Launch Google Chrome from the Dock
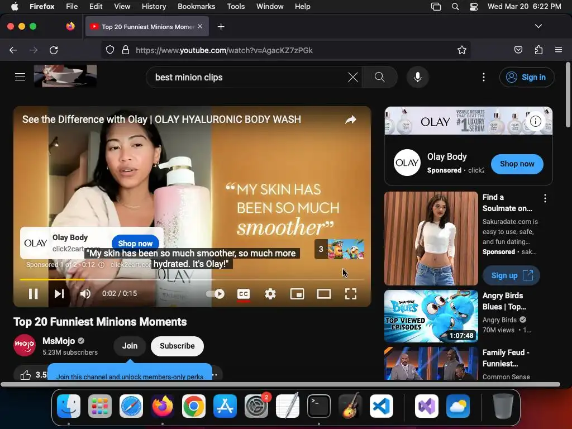 (193, 406)
